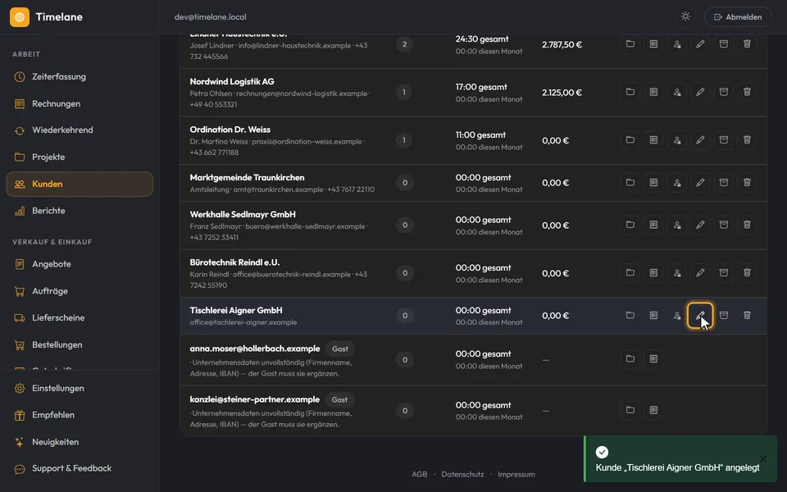Edit Tischlerei Aigner GmbH with the pencil icon
Image resolution: width=787 pixels, height=492 pixels.
click(x=700, y=315)
